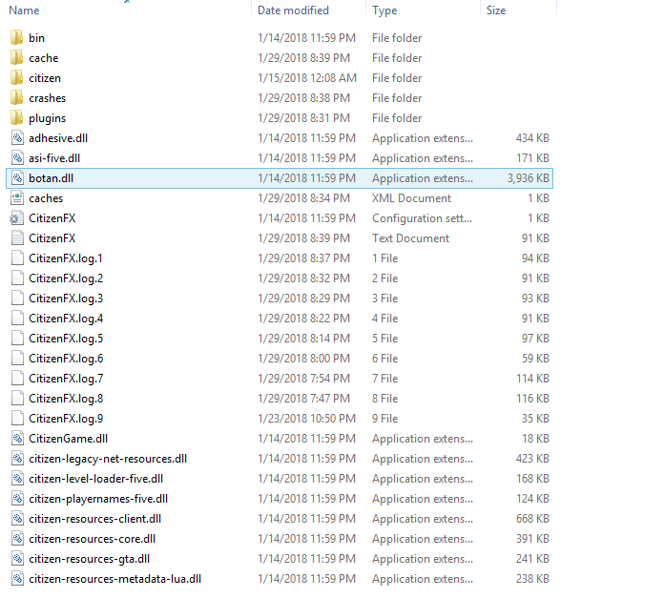The image size is (663, 598).
Task: Click the CitizenFX configuration settings gear icon
Action: click(x=17, y=218)
